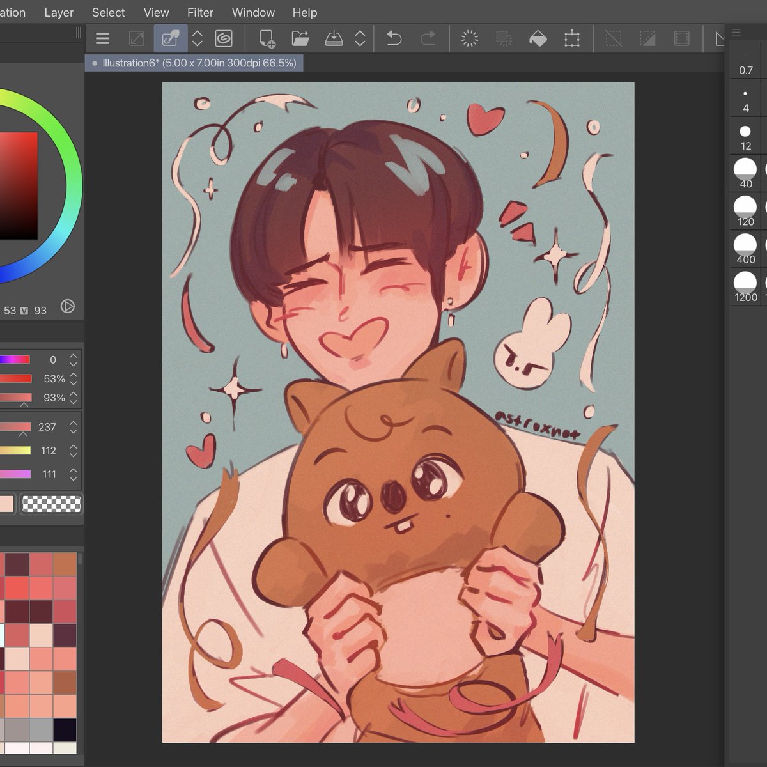Undo the last action
Viewport: 767px width, 767px height.
coord(394,38)
